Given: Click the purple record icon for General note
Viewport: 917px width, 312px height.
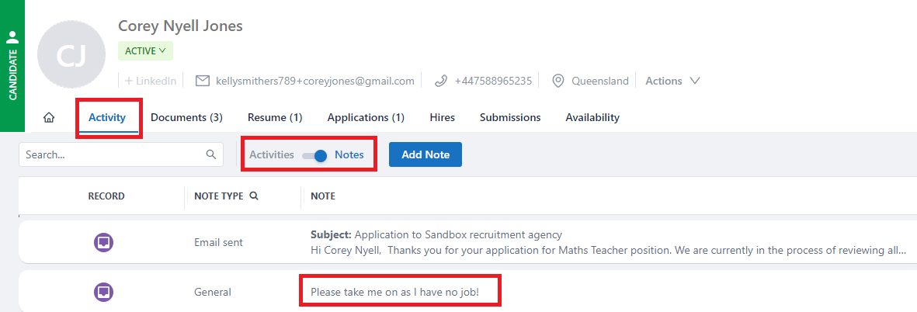Looking at the screenshot, I should (103, 292).
